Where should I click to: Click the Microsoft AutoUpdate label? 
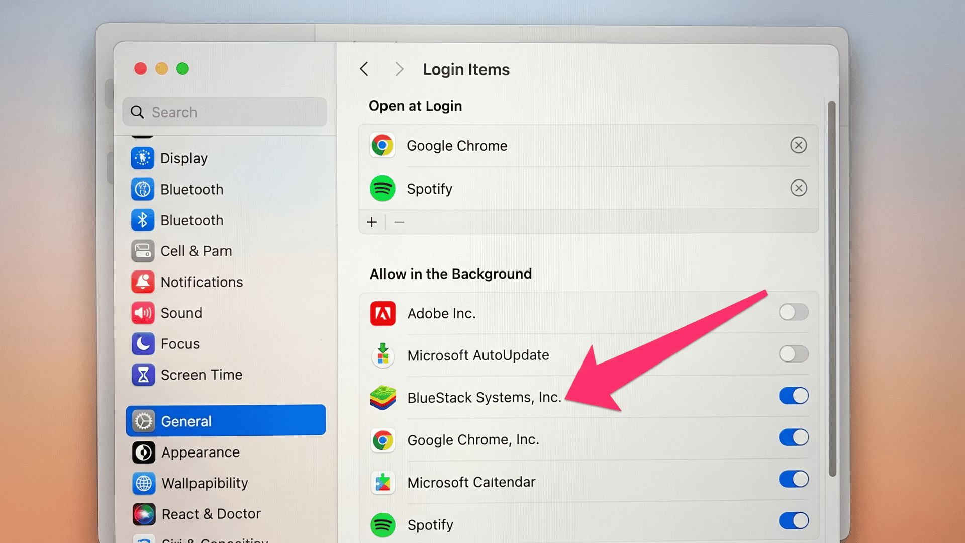(478, 355)
